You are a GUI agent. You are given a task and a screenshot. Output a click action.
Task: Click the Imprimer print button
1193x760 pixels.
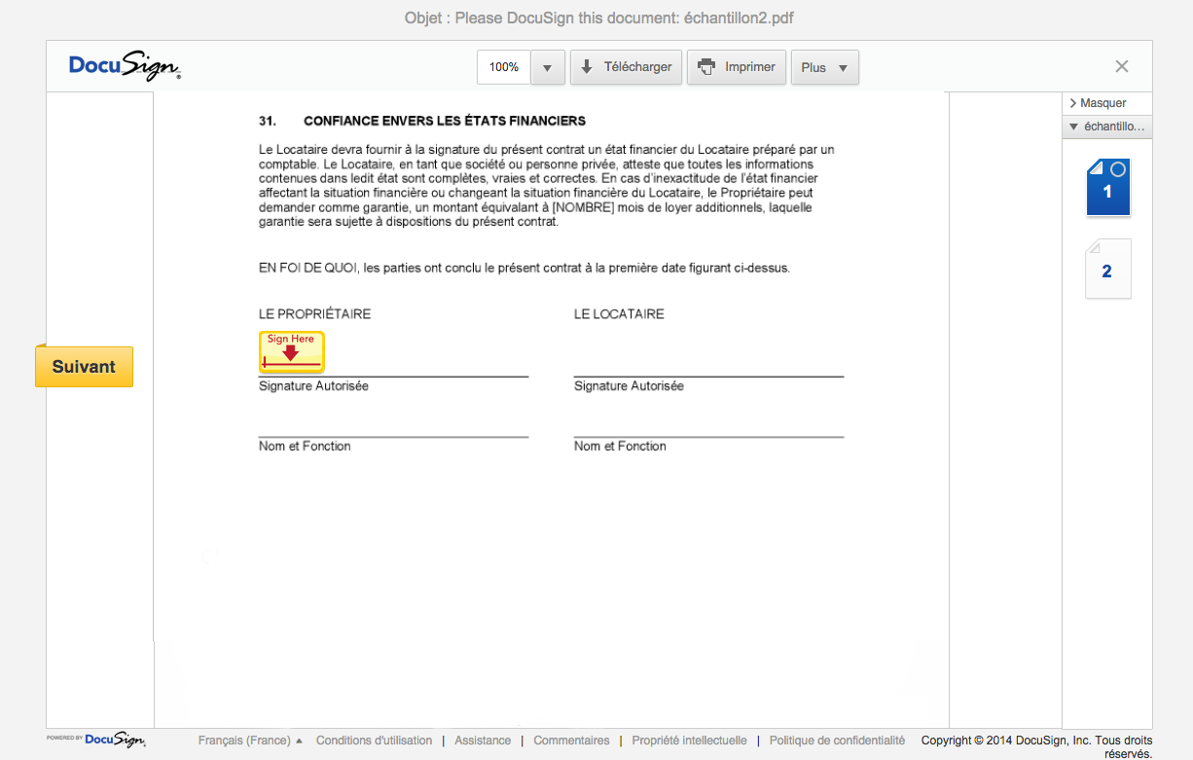click(737, 67)
